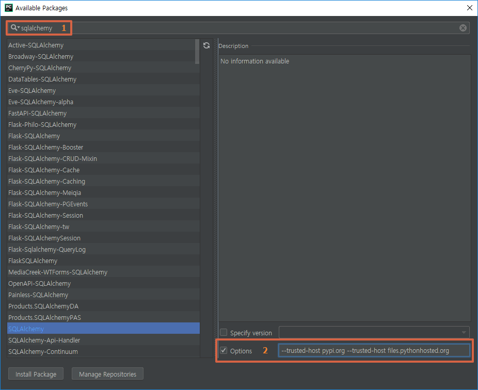Select Painless-SQLAlchemy package
The height and width of the screenshot is (390, 478).
(103, 295)
